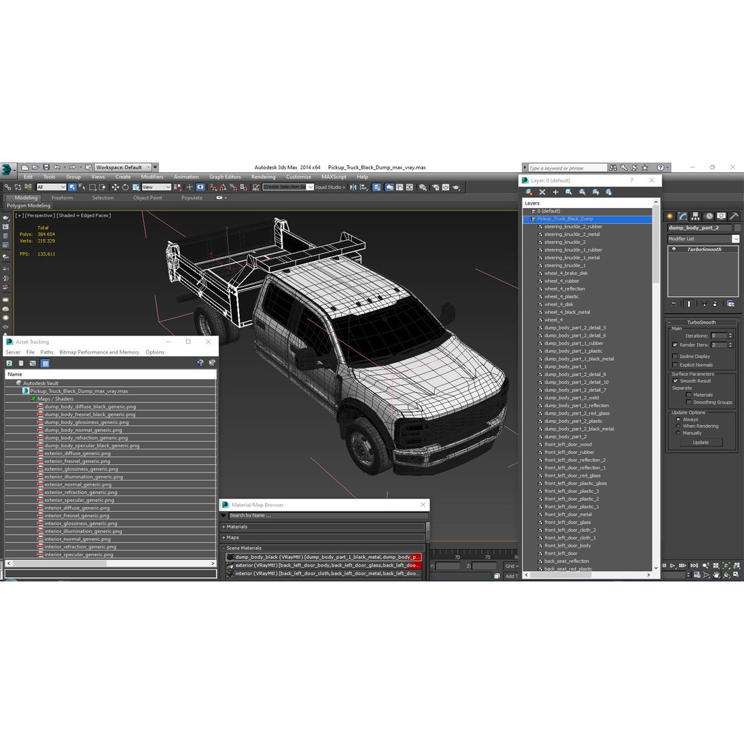Click the Layer dialog vertical scrollbar
The image size is (744, 744).
pyautogui.click(x=656, y=245)
